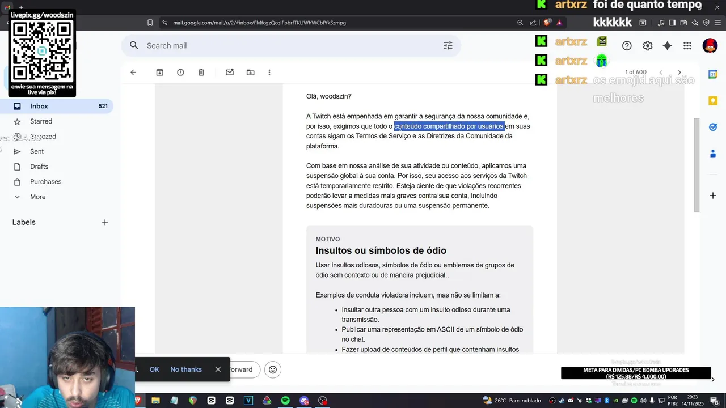Open Brave Rewards triangle icon

click(x=559, y=23)
